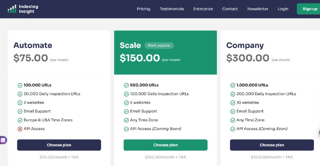The image size is (320, 166).
Task: Click the Most popular badge on Scale
Action: [x=159, y=45]
